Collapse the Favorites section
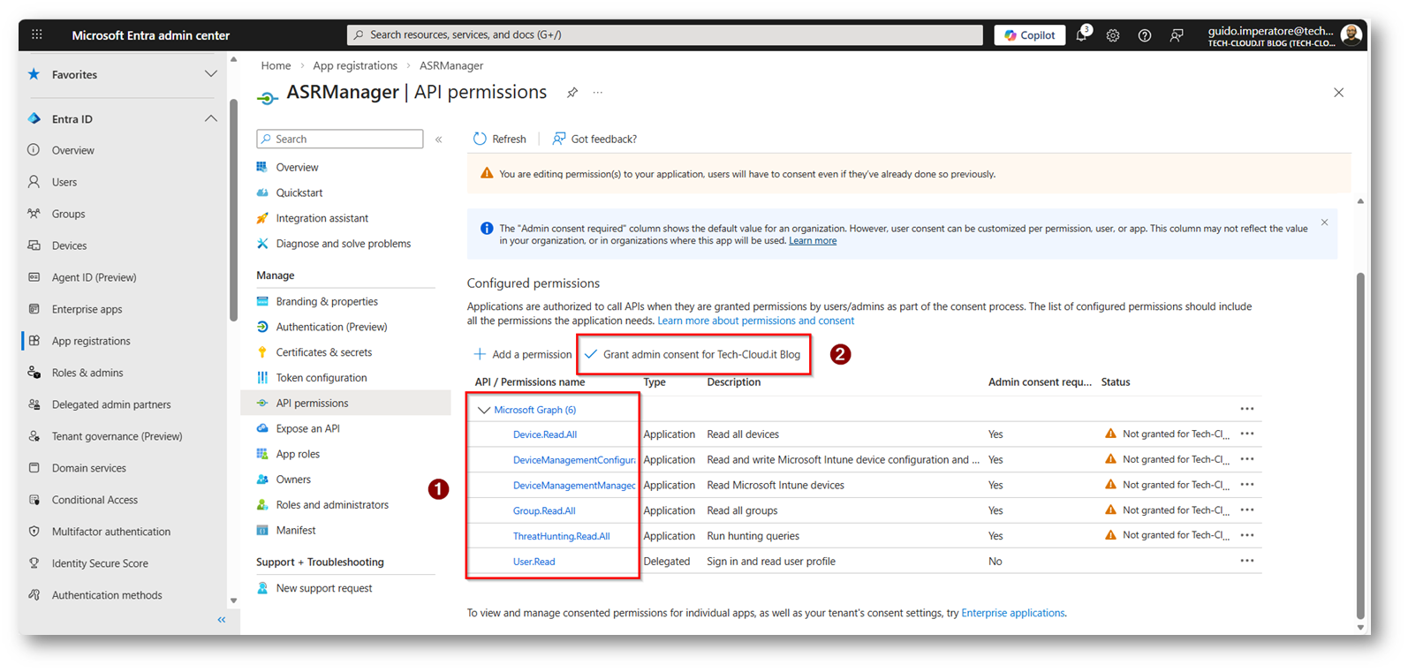1408x672 pixels. tap(210, 74)
